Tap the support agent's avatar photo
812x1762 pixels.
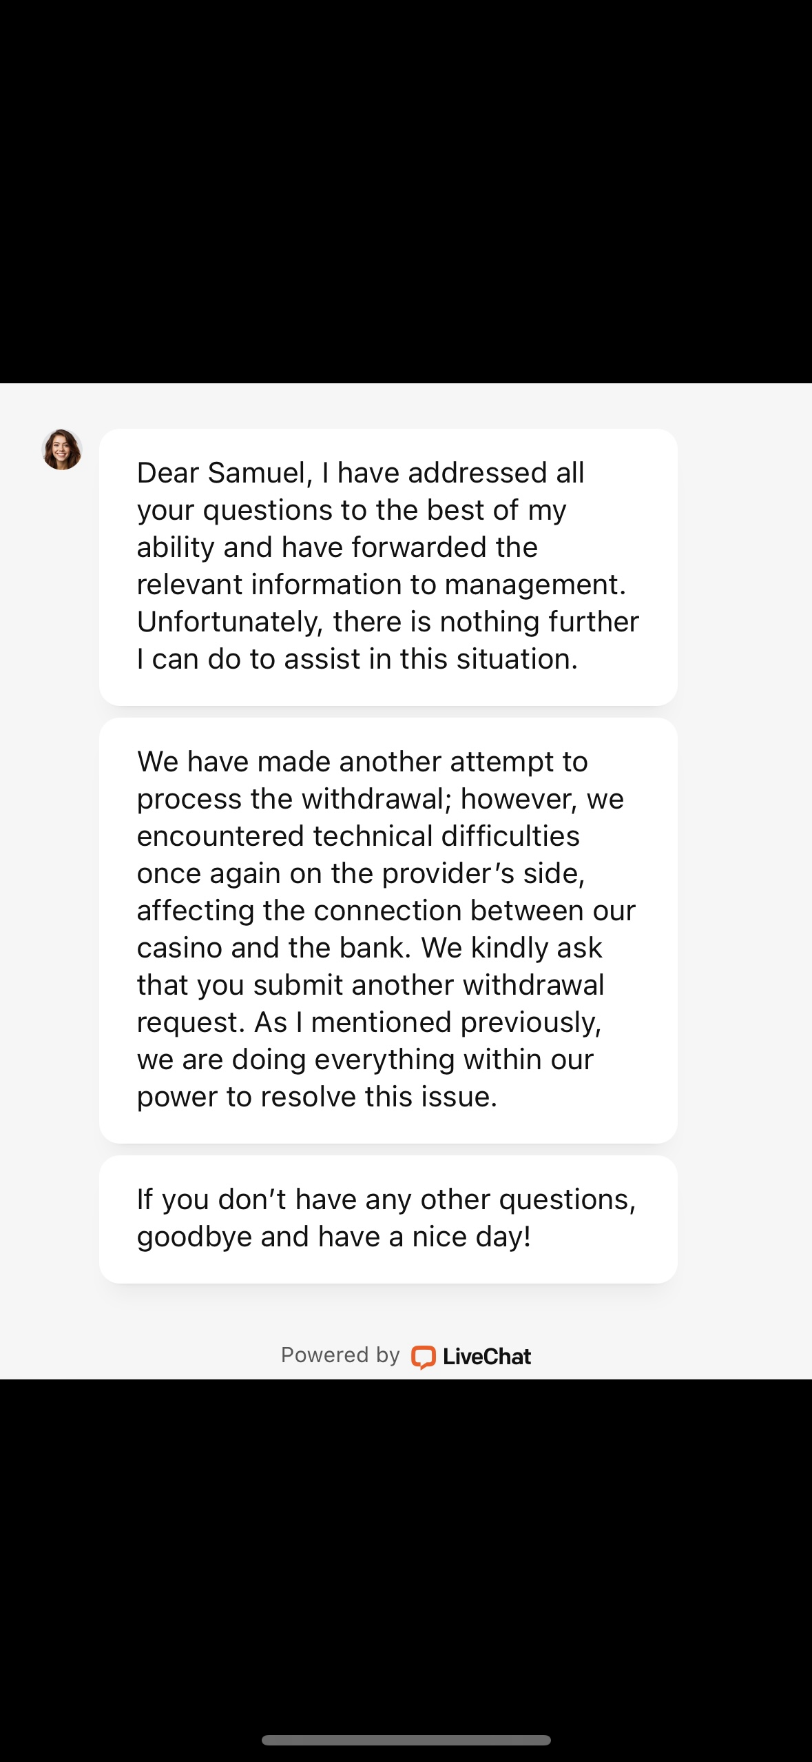tap(62, 449)
